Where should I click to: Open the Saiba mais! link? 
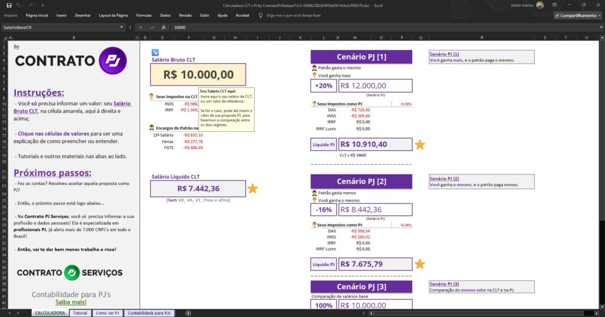coord(71,302)
